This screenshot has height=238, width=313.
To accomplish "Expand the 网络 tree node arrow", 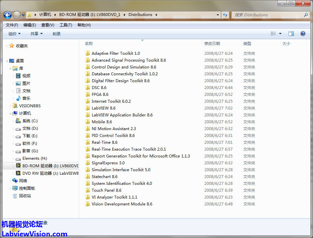I will 10,181.
